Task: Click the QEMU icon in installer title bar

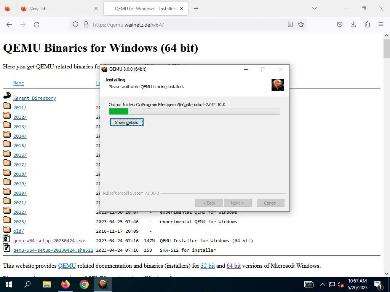Action: tap(104, 69)
